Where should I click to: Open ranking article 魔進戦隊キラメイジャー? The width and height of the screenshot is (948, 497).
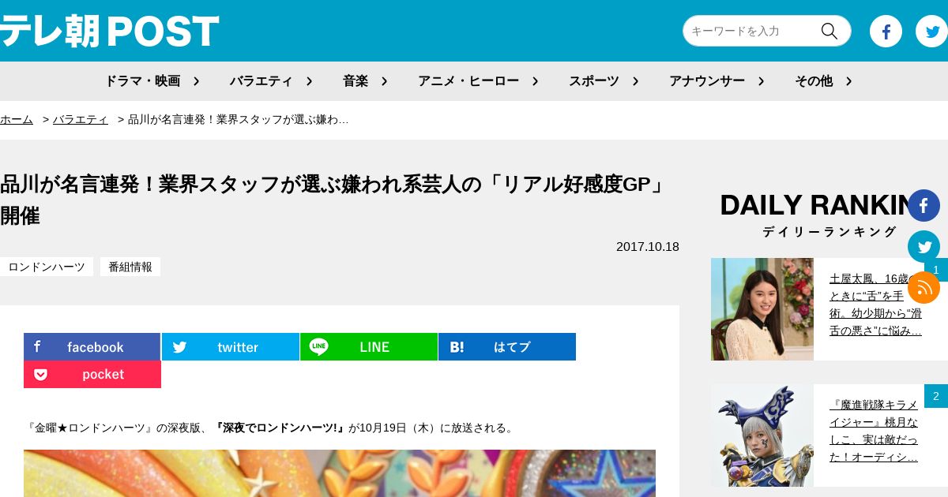(874, 431)
